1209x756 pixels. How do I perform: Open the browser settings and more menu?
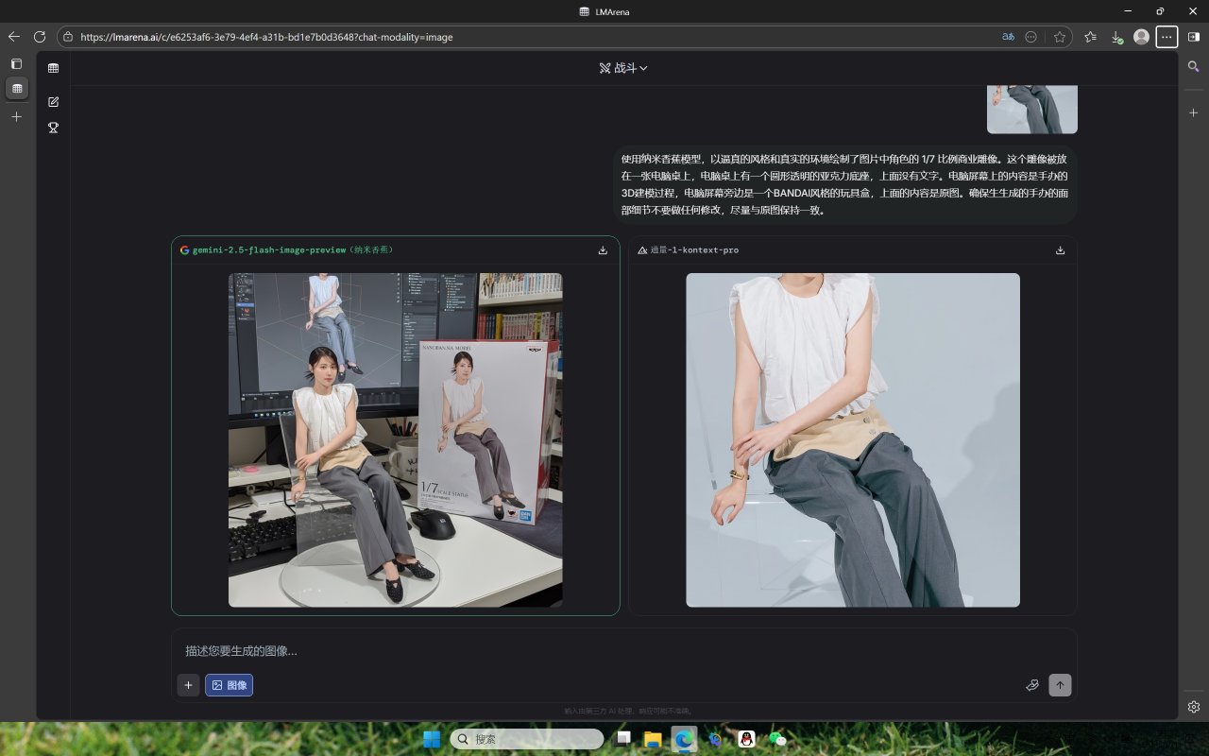(1167, 37)
